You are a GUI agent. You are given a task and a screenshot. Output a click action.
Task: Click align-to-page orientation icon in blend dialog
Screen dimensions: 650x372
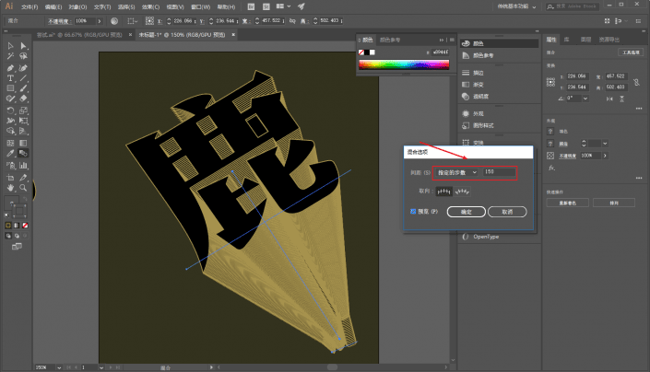[443, 192]
